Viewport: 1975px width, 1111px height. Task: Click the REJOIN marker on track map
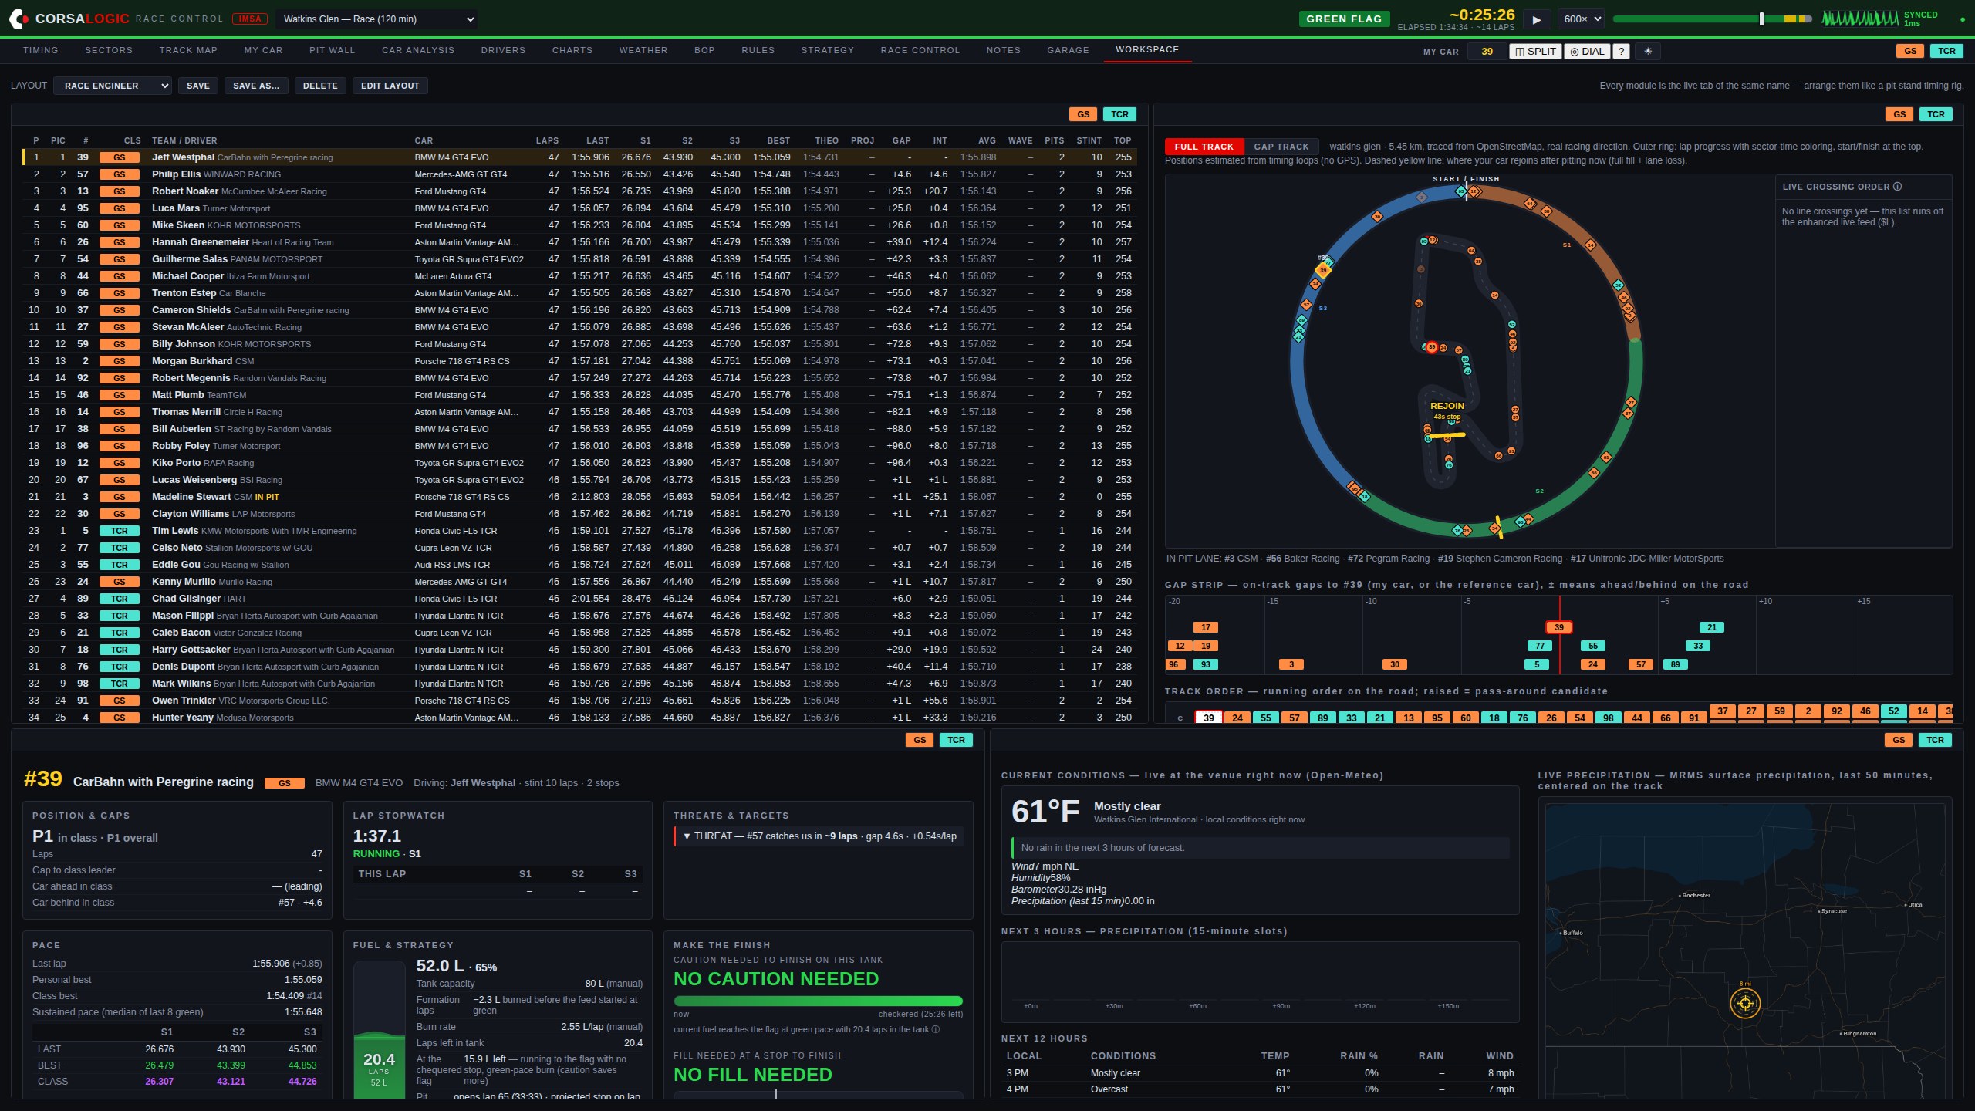point(1447,406)
